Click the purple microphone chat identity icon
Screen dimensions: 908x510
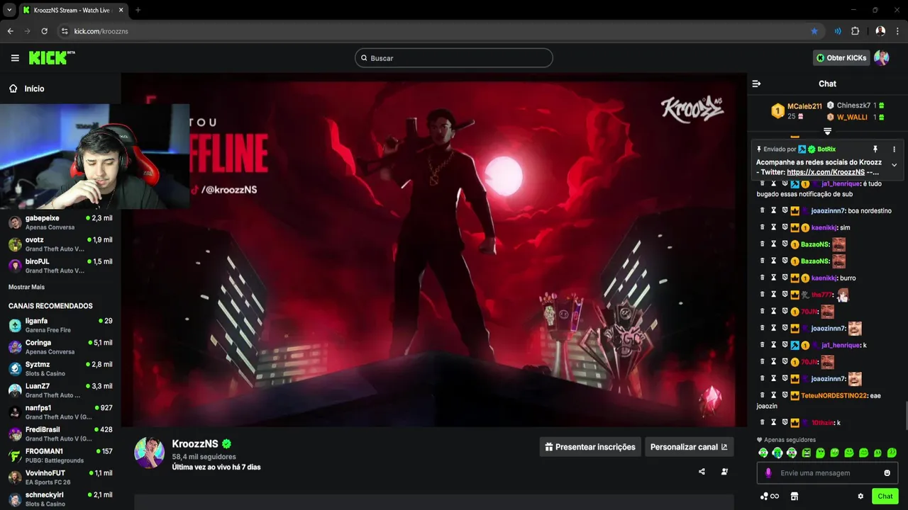click(x=768, y=473)
